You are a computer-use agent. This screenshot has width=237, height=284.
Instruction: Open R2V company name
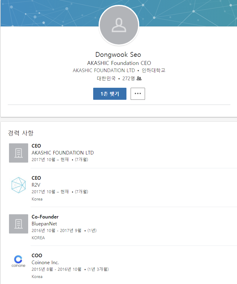coord(36,185)
